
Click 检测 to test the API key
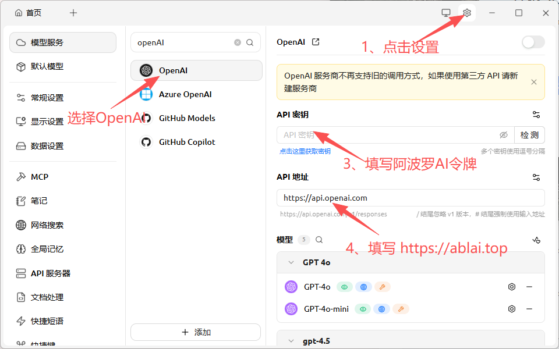(529, 134)
